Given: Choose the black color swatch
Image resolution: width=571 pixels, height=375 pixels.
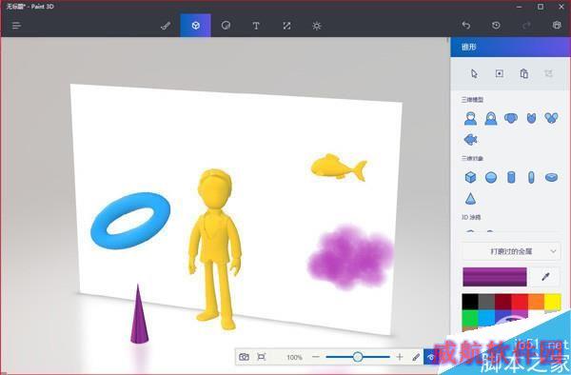Looking at the screenshot, I should (x=470, y=302).
